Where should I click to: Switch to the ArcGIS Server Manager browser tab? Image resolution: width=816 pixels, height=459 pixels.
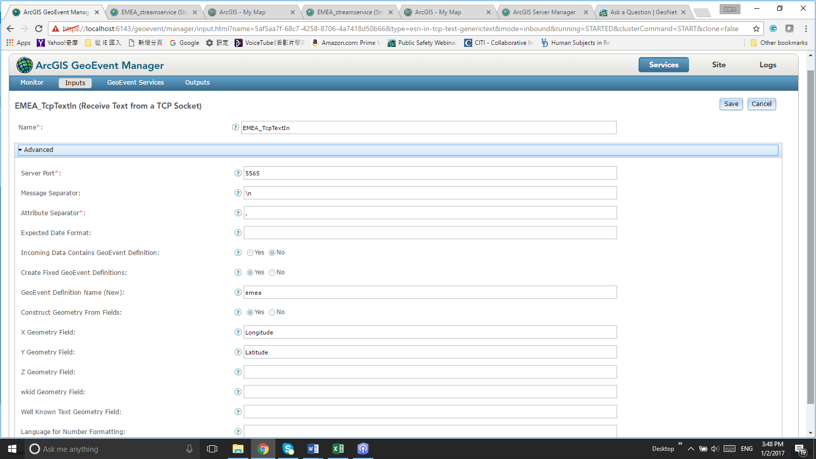(544, 12)
